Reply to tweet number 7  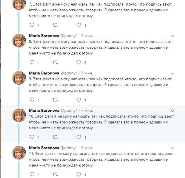[x=32, y=25]
